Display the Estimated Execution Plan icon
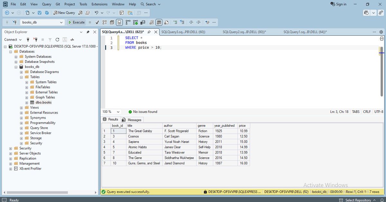Viewport: 386px width, 202px height. (x=105, y=22)
